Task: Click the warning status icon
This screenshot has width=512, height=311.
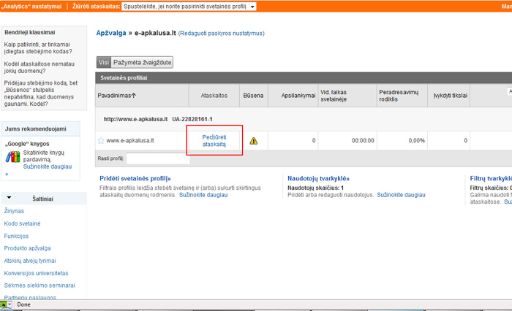Action: tap(254, 141)
